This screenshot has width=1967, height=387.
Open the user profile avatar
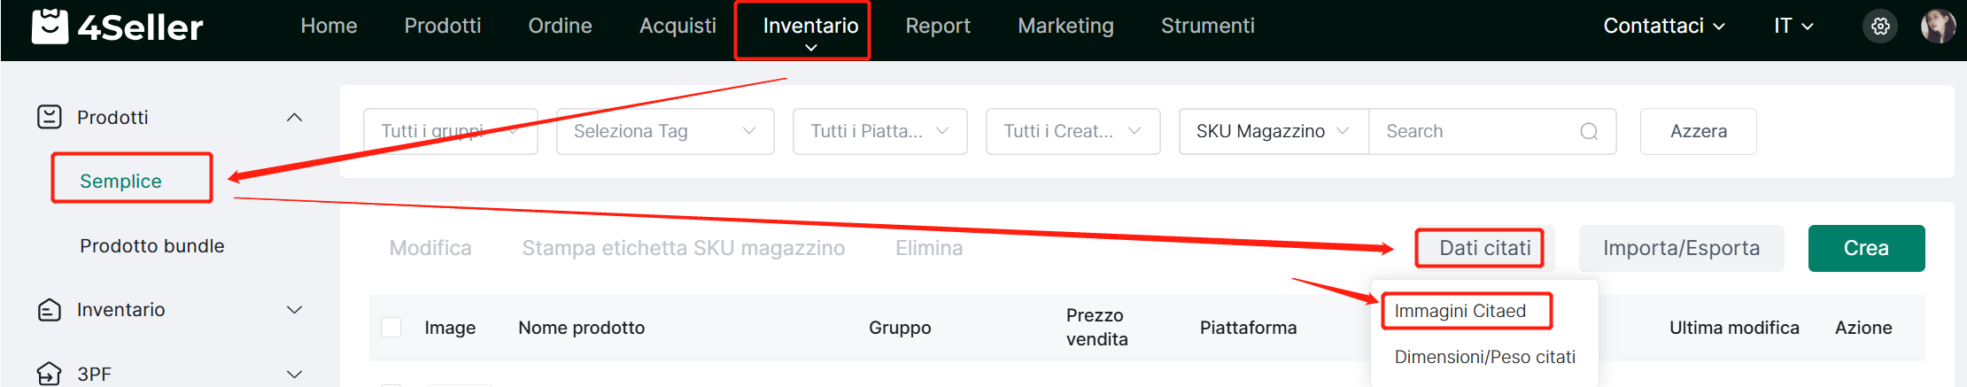pyautogui.click(x=1938, y=27)
